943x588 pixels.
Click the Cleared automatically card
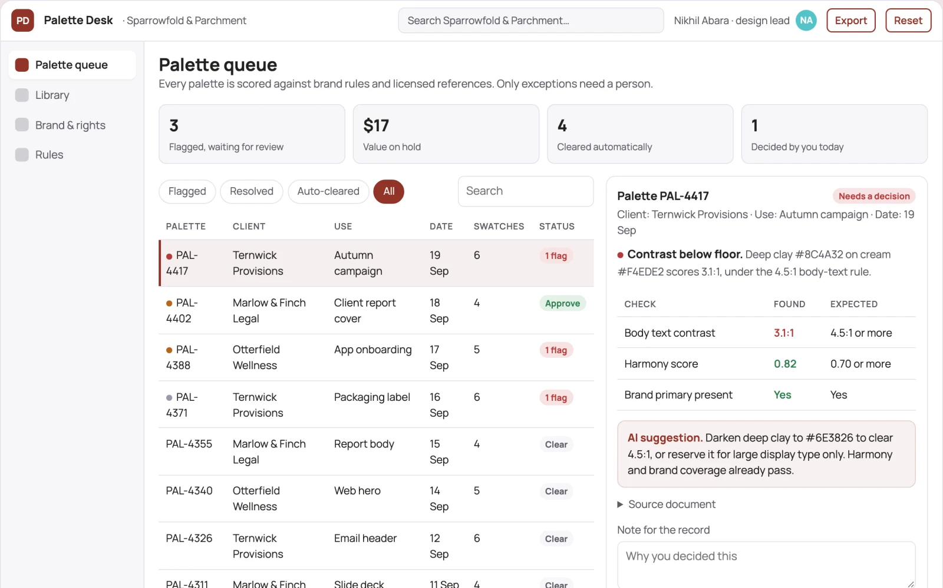point(640,134)
